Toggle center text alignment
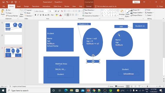This screenshot has height=93, width=165. tap(68, 15)
